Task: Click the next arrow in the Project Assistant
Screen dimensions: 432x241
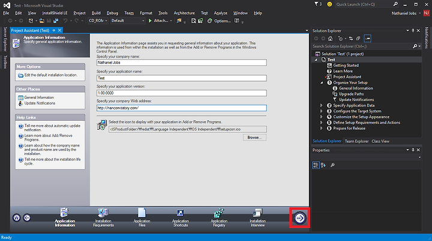Action: click(x=300, y=218)
